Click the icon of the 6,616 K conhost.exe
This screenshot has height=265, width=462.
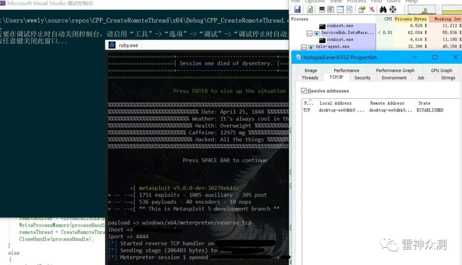tap(322, 40)
